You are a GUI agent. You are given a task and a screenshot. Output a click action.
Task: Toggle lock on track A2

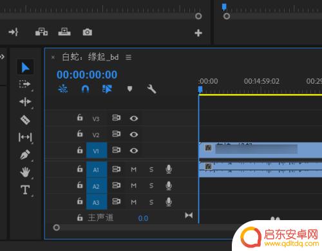80,185
